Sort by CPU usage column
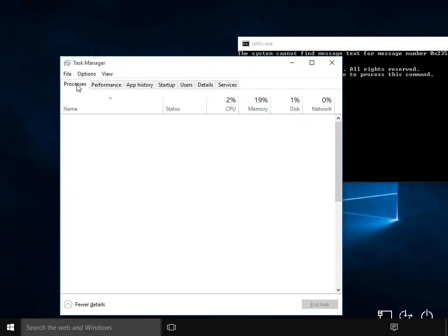 223,105
